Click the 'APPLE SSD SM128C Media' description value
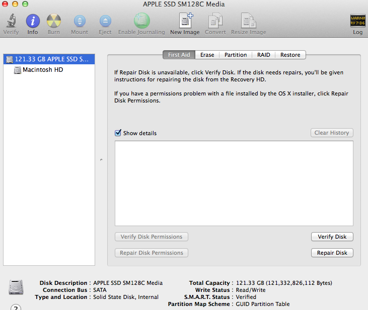The height and width of the screenshot is (310, 368). point(128,283)
